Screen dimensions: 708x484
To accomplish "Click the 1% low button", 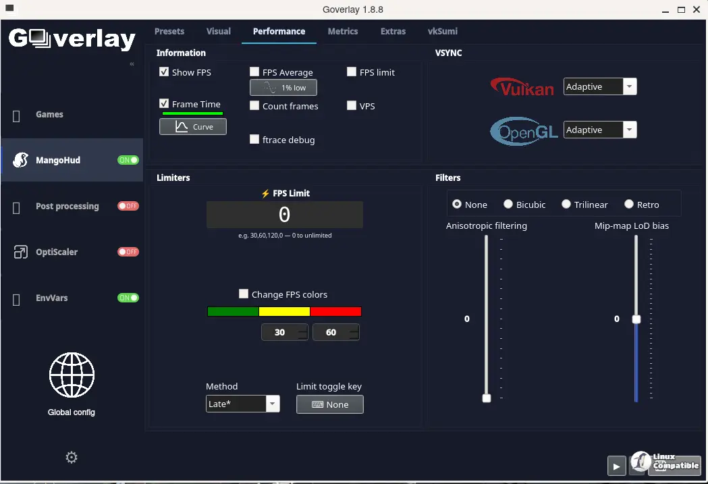I will 283,88.
